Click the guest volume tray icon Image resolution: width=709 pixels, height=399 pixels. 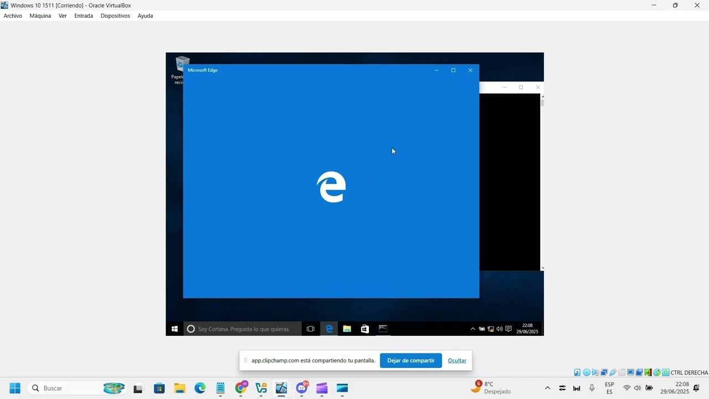pyautogui.click(x=499, y=329)
